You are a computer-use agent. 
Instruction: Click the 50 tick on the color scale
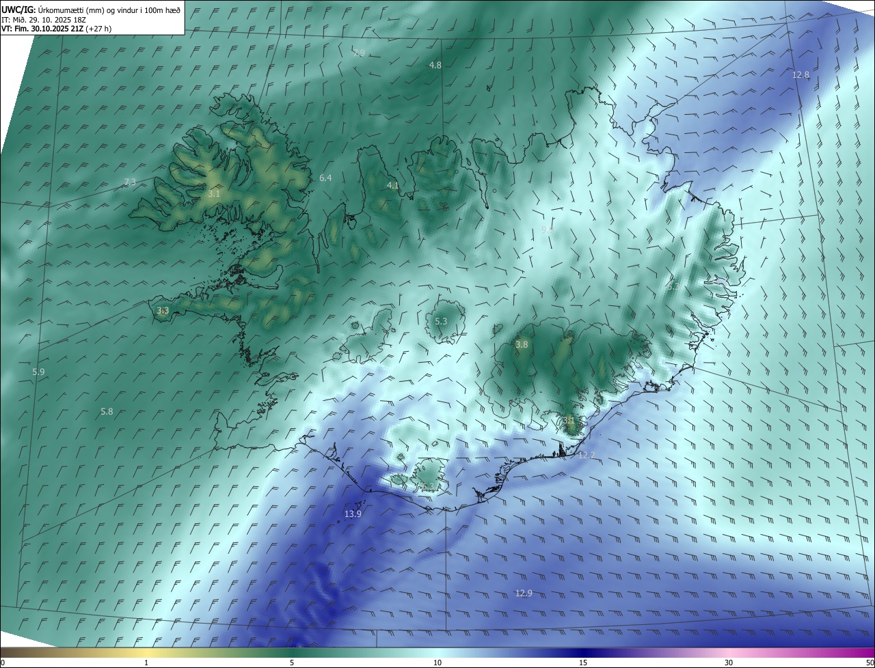click(870, 663)
